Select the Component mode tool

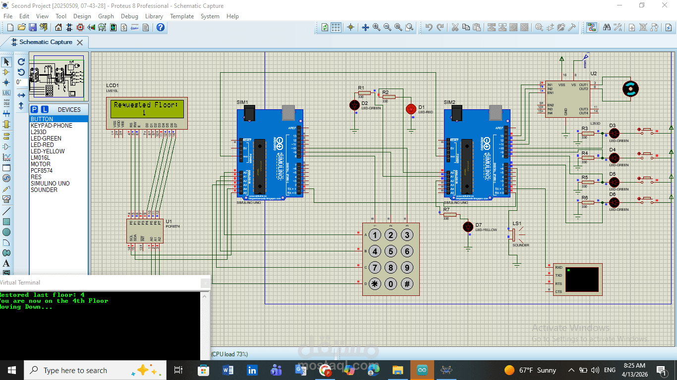click(x=6, y=72)
